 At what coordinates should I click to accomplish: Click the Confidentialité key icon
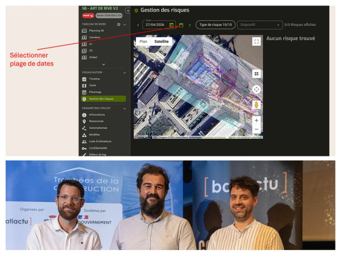84,149
